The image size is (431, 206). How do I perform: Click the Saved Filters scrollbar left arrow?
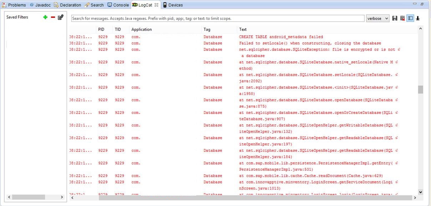pos(9,197)
